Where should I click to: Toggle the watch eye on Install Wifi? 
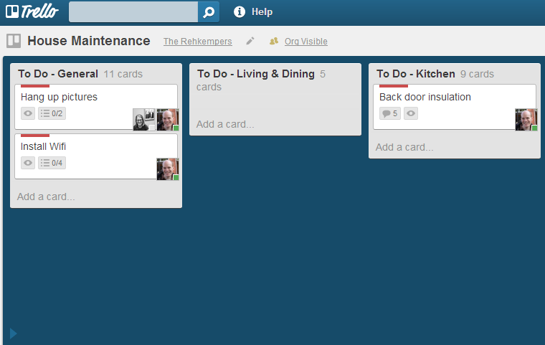tap(28, 163)
